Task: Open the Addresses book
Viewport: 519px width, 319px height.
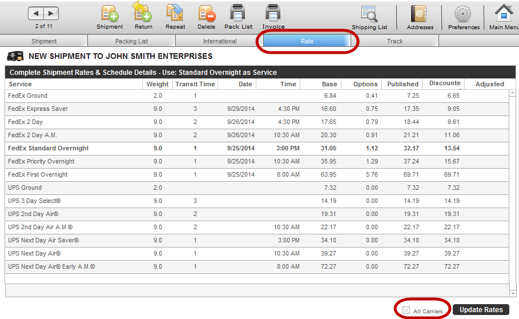Action: pos(420,18)
